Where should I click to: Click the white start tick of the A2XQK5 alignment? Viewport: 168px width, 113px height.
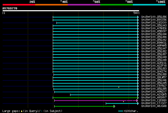tap(70, 95)
